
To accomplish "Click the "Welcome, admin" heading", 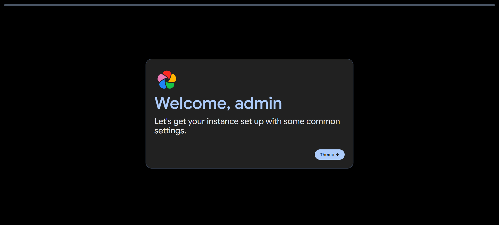I will coord(218,103).
